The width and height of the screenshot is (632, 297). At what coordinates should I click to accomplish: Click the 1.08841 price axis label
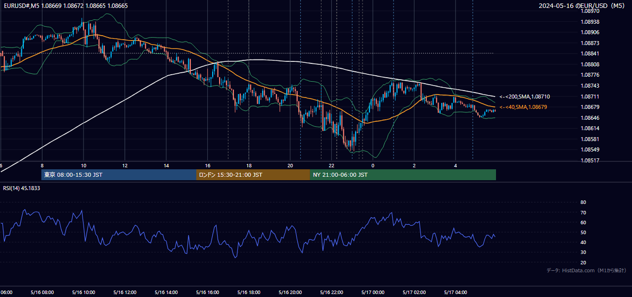click(590, 53)
